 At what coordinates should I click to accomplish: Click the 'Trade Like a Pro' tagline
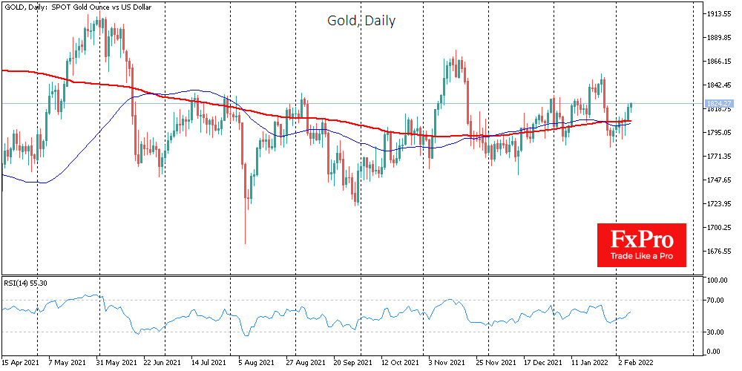click(642, 257)
